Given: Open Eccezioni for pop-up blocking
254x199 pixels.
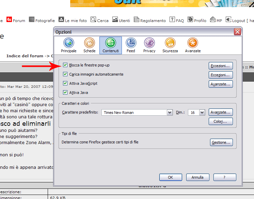Looking at the screenshot, I should tap(221, 66).
